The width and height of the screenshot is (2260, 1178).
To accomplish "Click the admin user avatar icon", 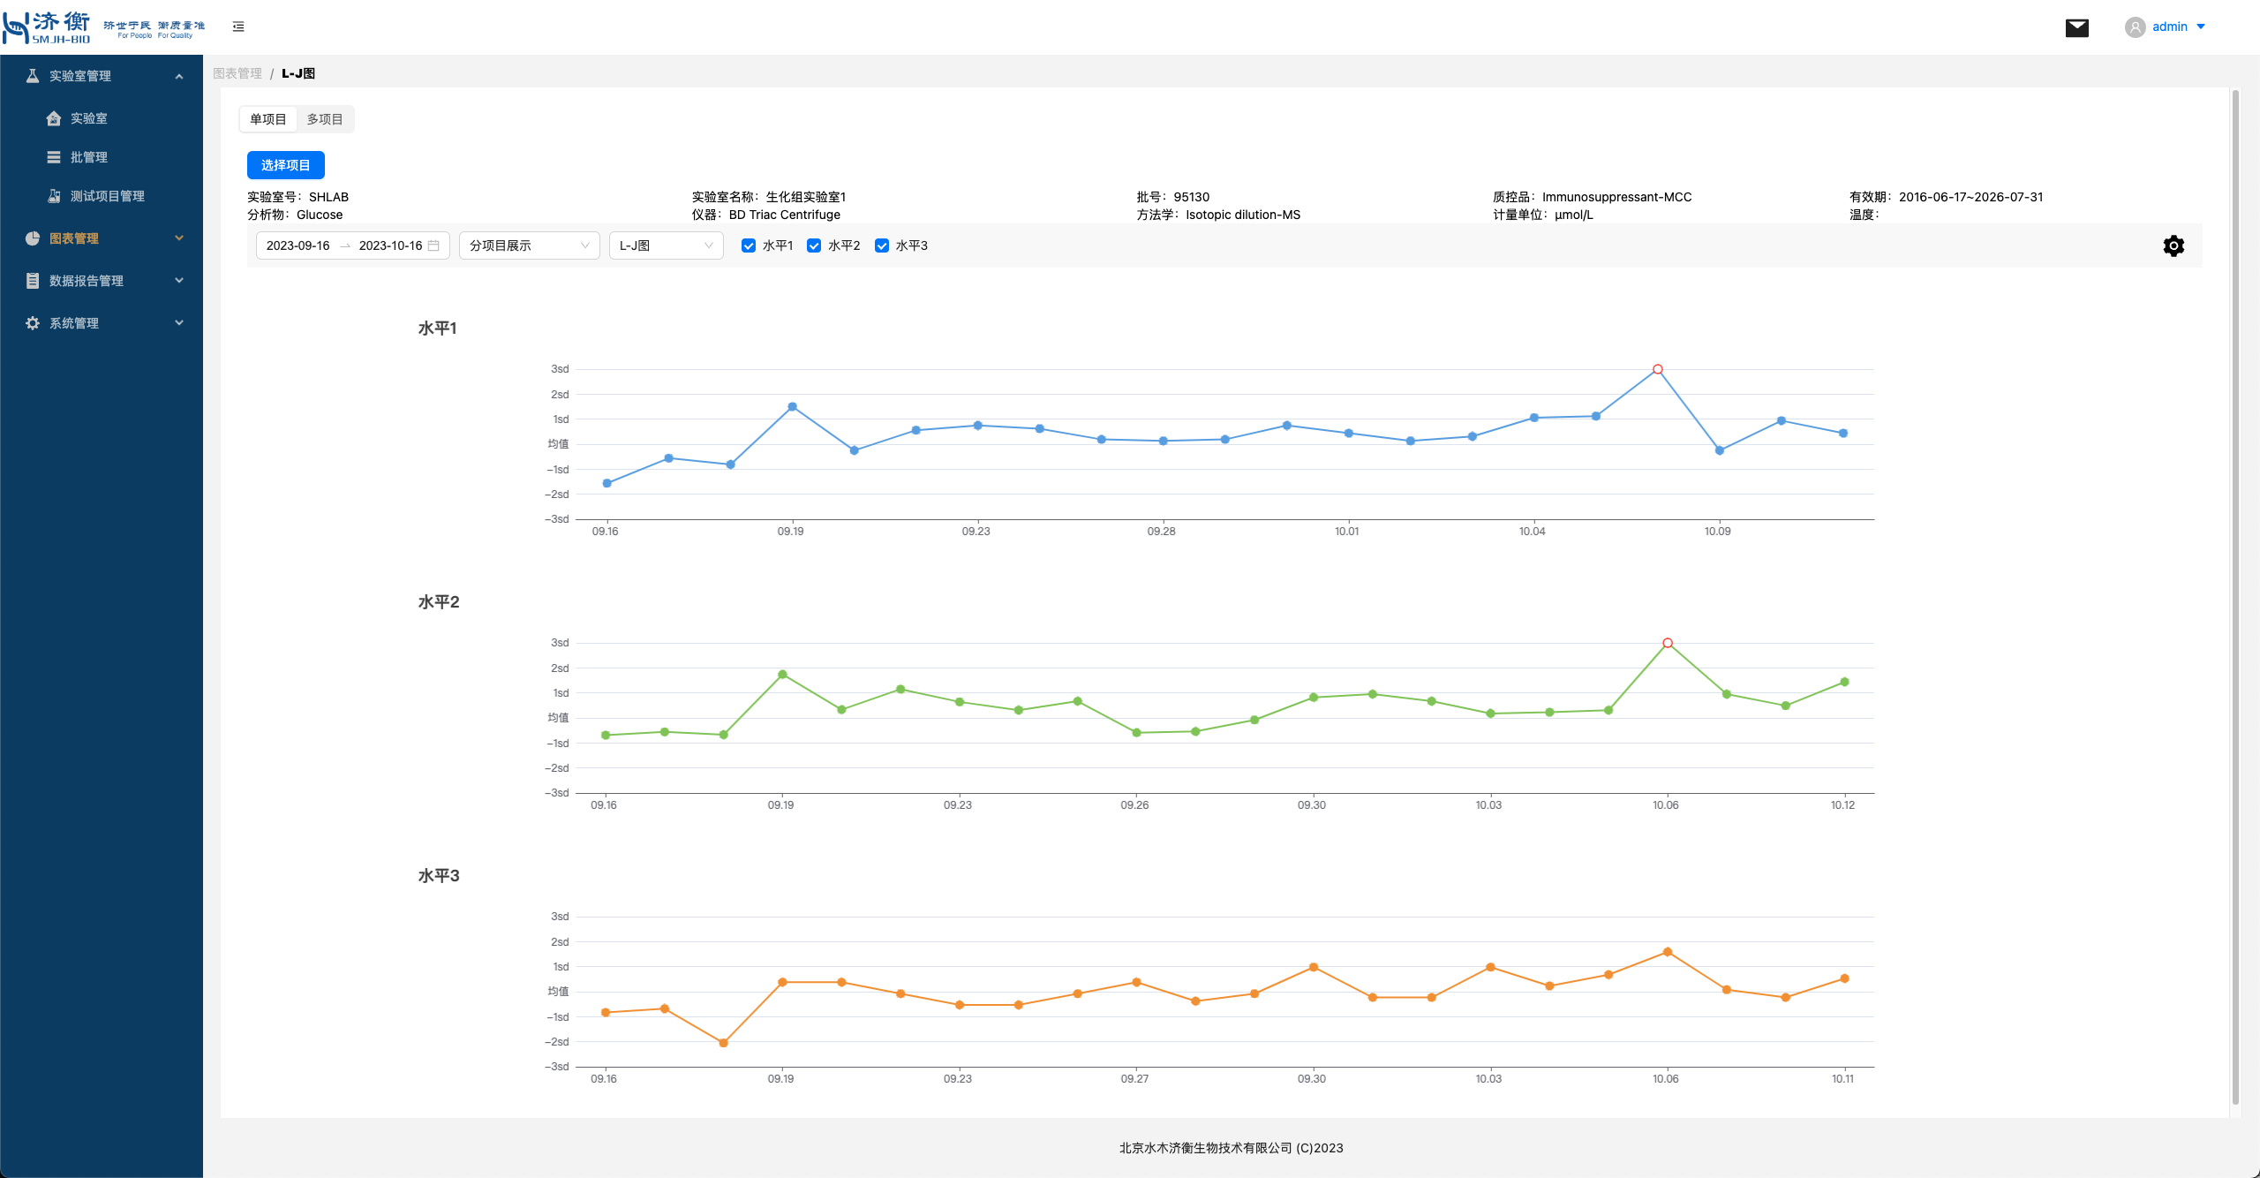I will coord(2135,26).
